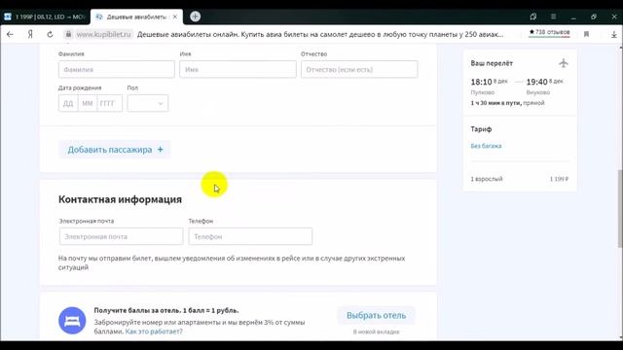Click the www.kupibilet.ru address field
Image resolution: width=623 pixels, height=350 pixels.
103,35
